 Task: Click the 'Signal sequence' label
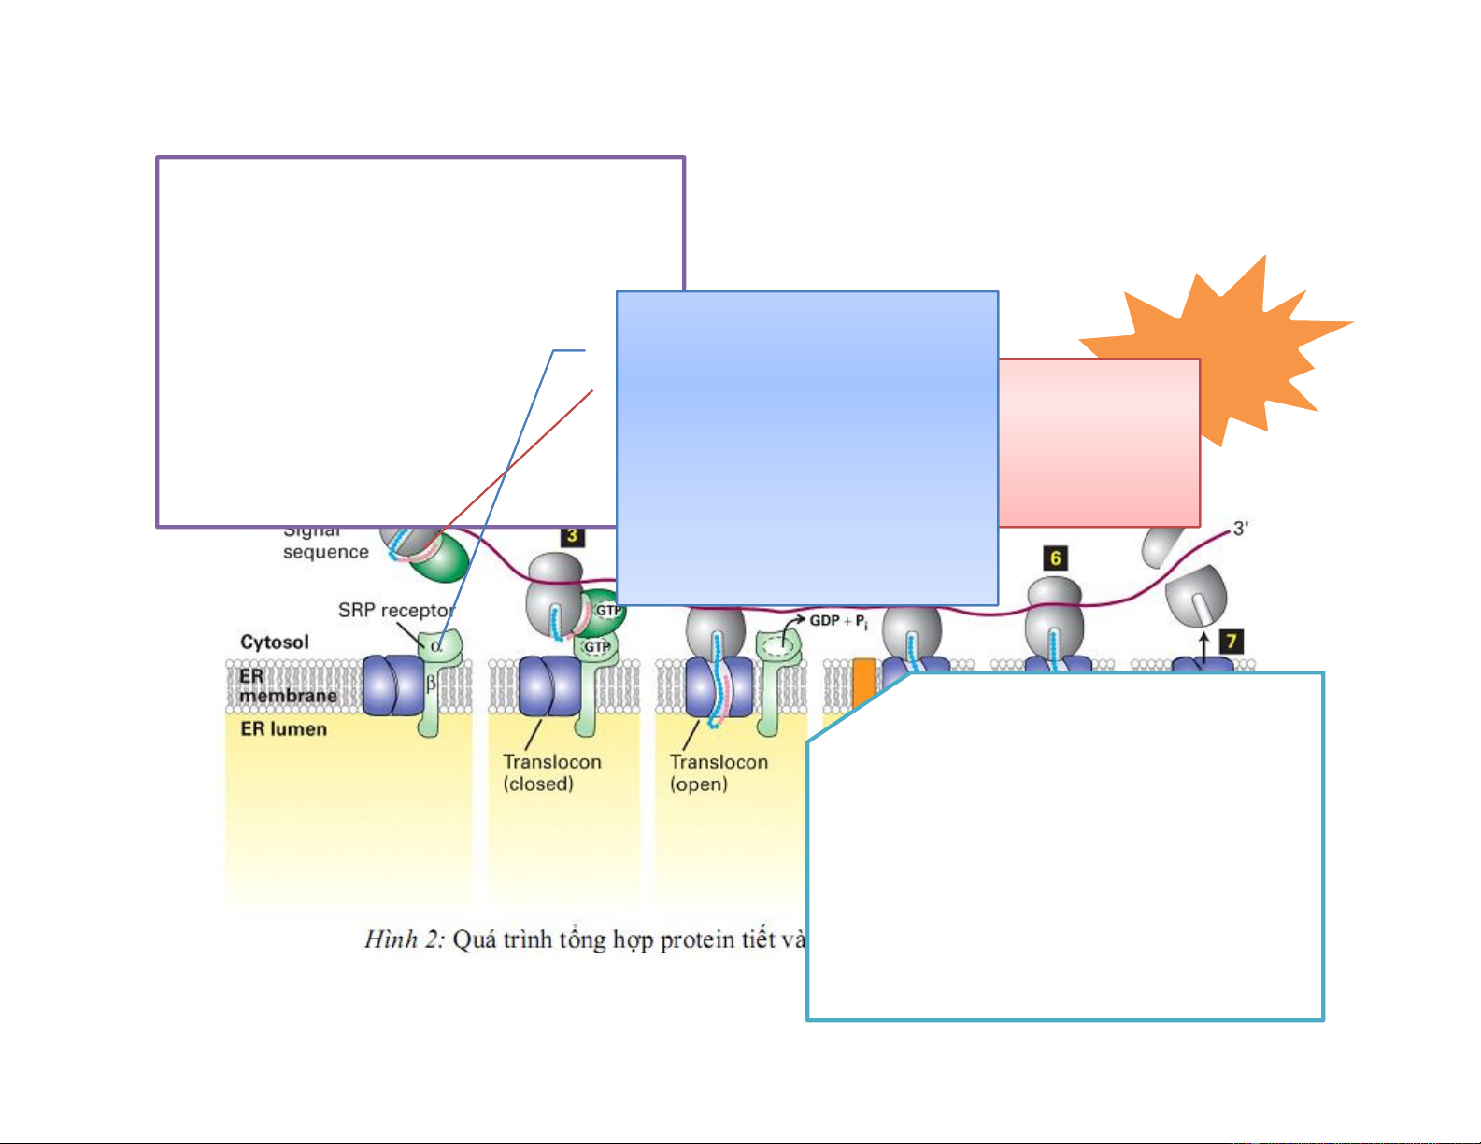(x=325, y=544)
